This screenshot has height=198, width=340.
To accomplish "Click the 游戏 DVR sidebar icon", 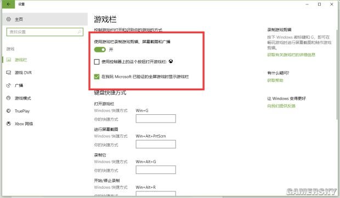I will point(8,73).
